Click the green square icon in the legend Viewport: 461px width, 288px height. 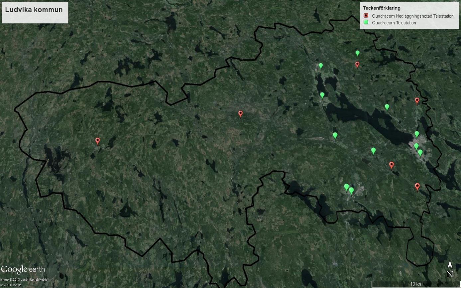tap(366, 23)
